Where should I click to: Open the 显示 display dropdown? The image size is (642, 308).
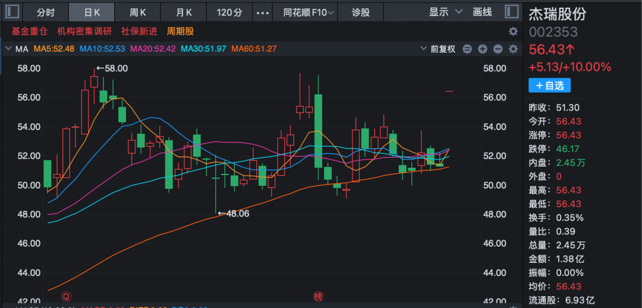(446, 12)
